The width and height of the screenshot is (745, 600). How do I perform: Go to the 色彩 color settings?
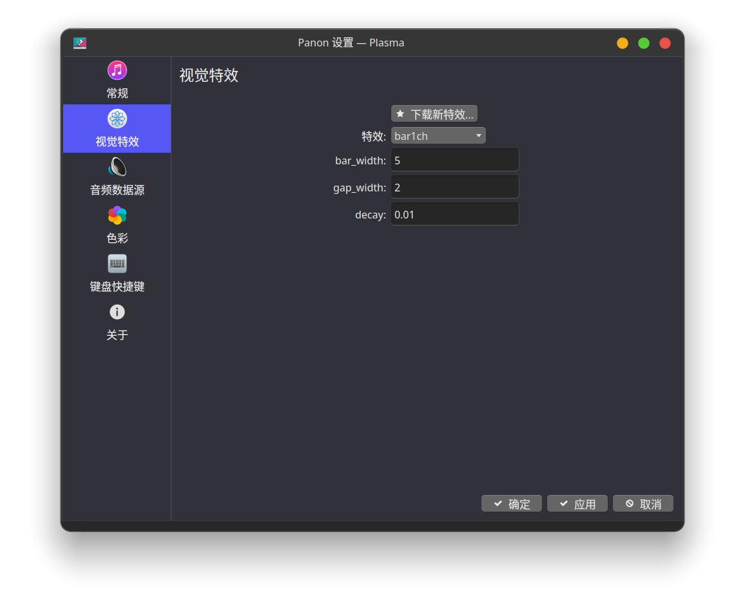(x=117, y=226)
